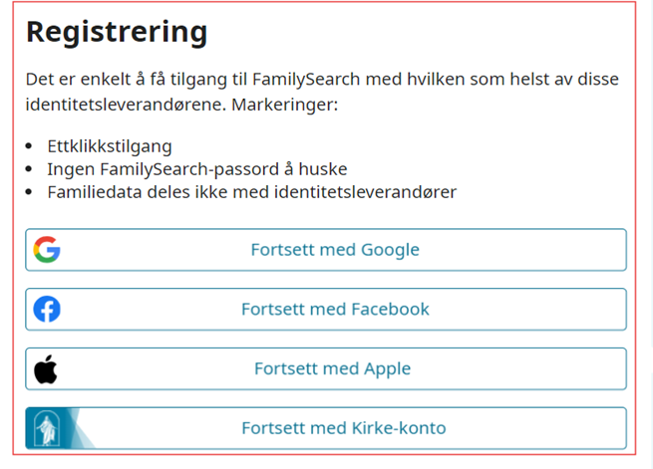Click the Facebook logo icon
The height and width of the screenshot is (469, 653).
click(x=47, y=310)
